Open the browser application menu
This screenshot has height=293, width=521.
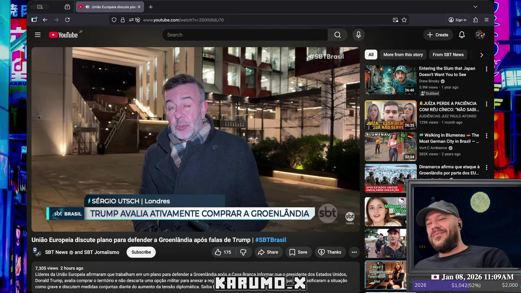486,20
